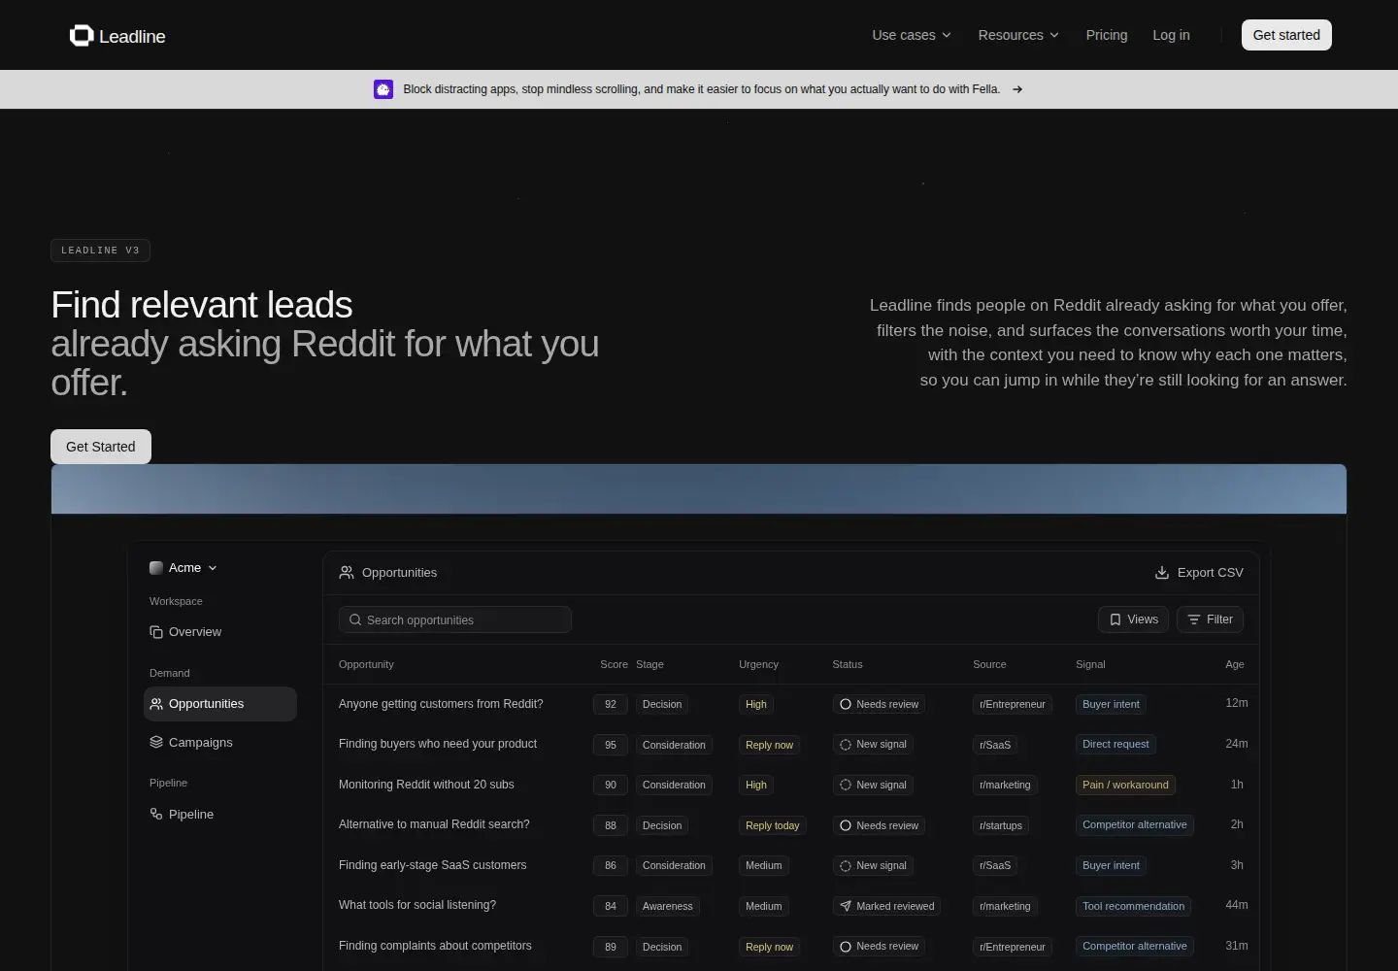The width and height of the screenshot is (1398, 971).
Task: Click the Opportunities icon in the sidebar
Action: (156, 704)
